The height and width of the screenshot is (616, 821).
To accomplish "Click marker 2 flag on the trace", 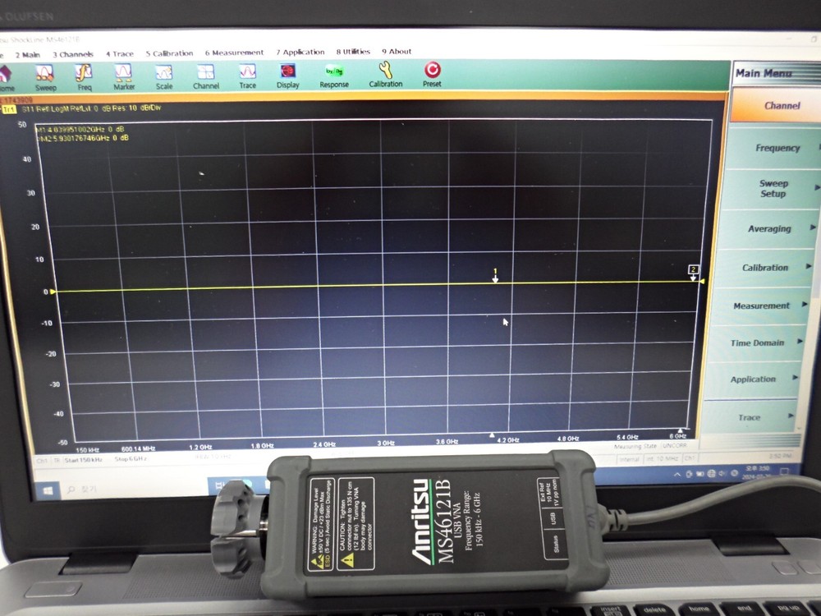I will tap(694, 270).
